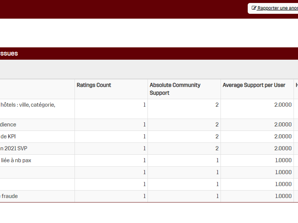
Task: Click average support 1.0000 in the nb pax row
Action: [x=283, y=160]
